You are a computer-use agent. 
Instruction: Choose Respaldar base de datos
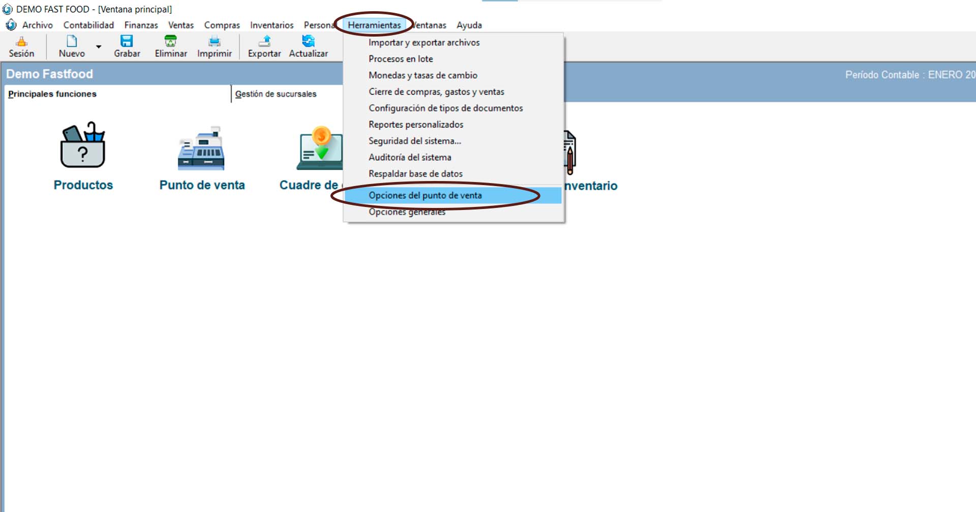(x=415, y=174)
